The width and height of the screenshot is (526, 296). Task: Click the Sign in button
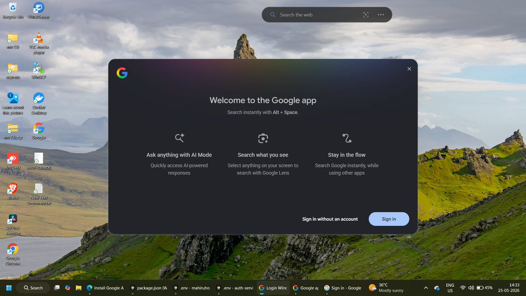point(389,219)
